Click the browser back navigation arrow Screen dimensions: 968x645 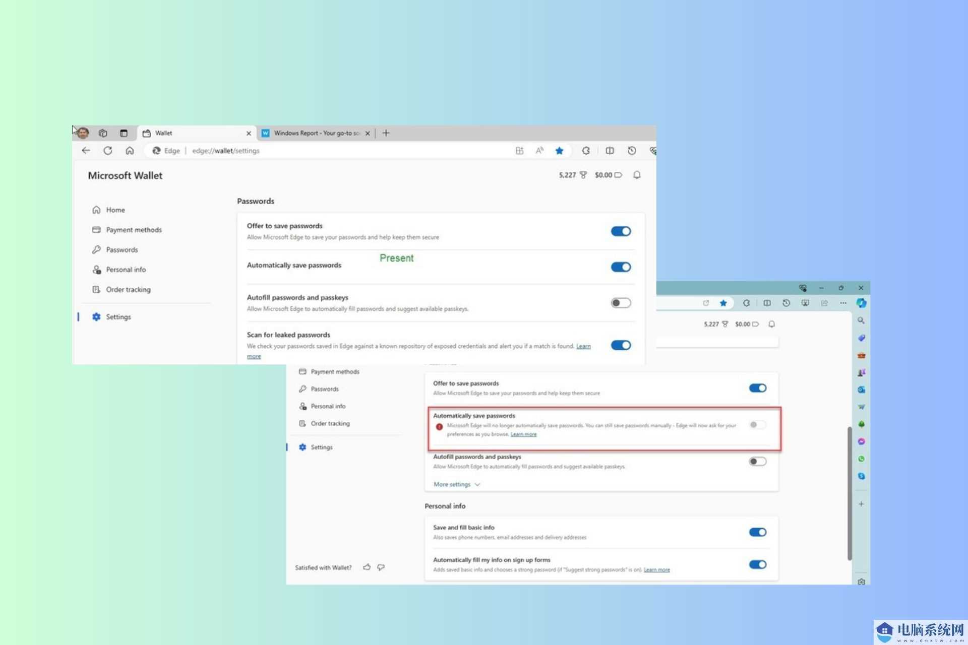pos(86,151)
